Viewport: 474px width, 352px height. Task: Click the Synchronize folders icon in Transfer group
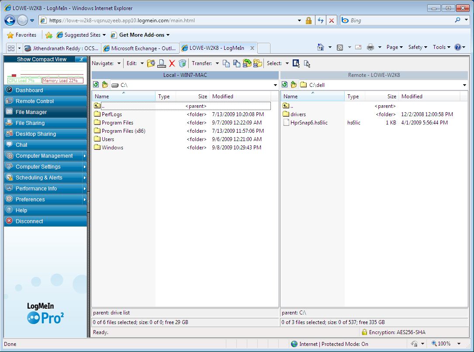[x=247, y=63]
